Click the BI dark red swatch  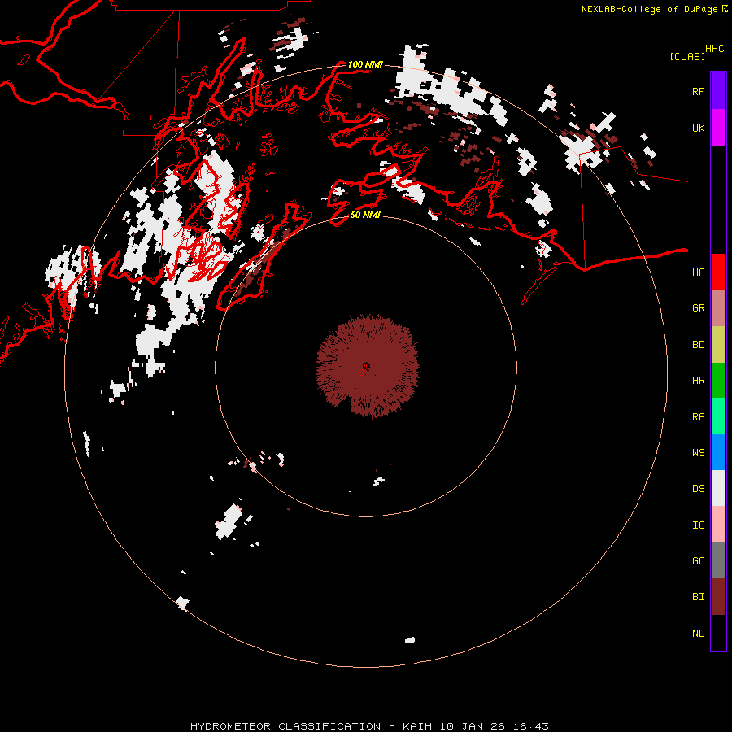point(718,597)
